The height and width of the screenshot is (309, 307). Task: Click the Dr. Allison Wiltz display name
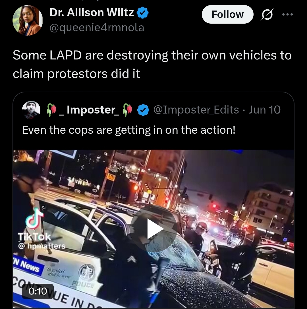92,13
